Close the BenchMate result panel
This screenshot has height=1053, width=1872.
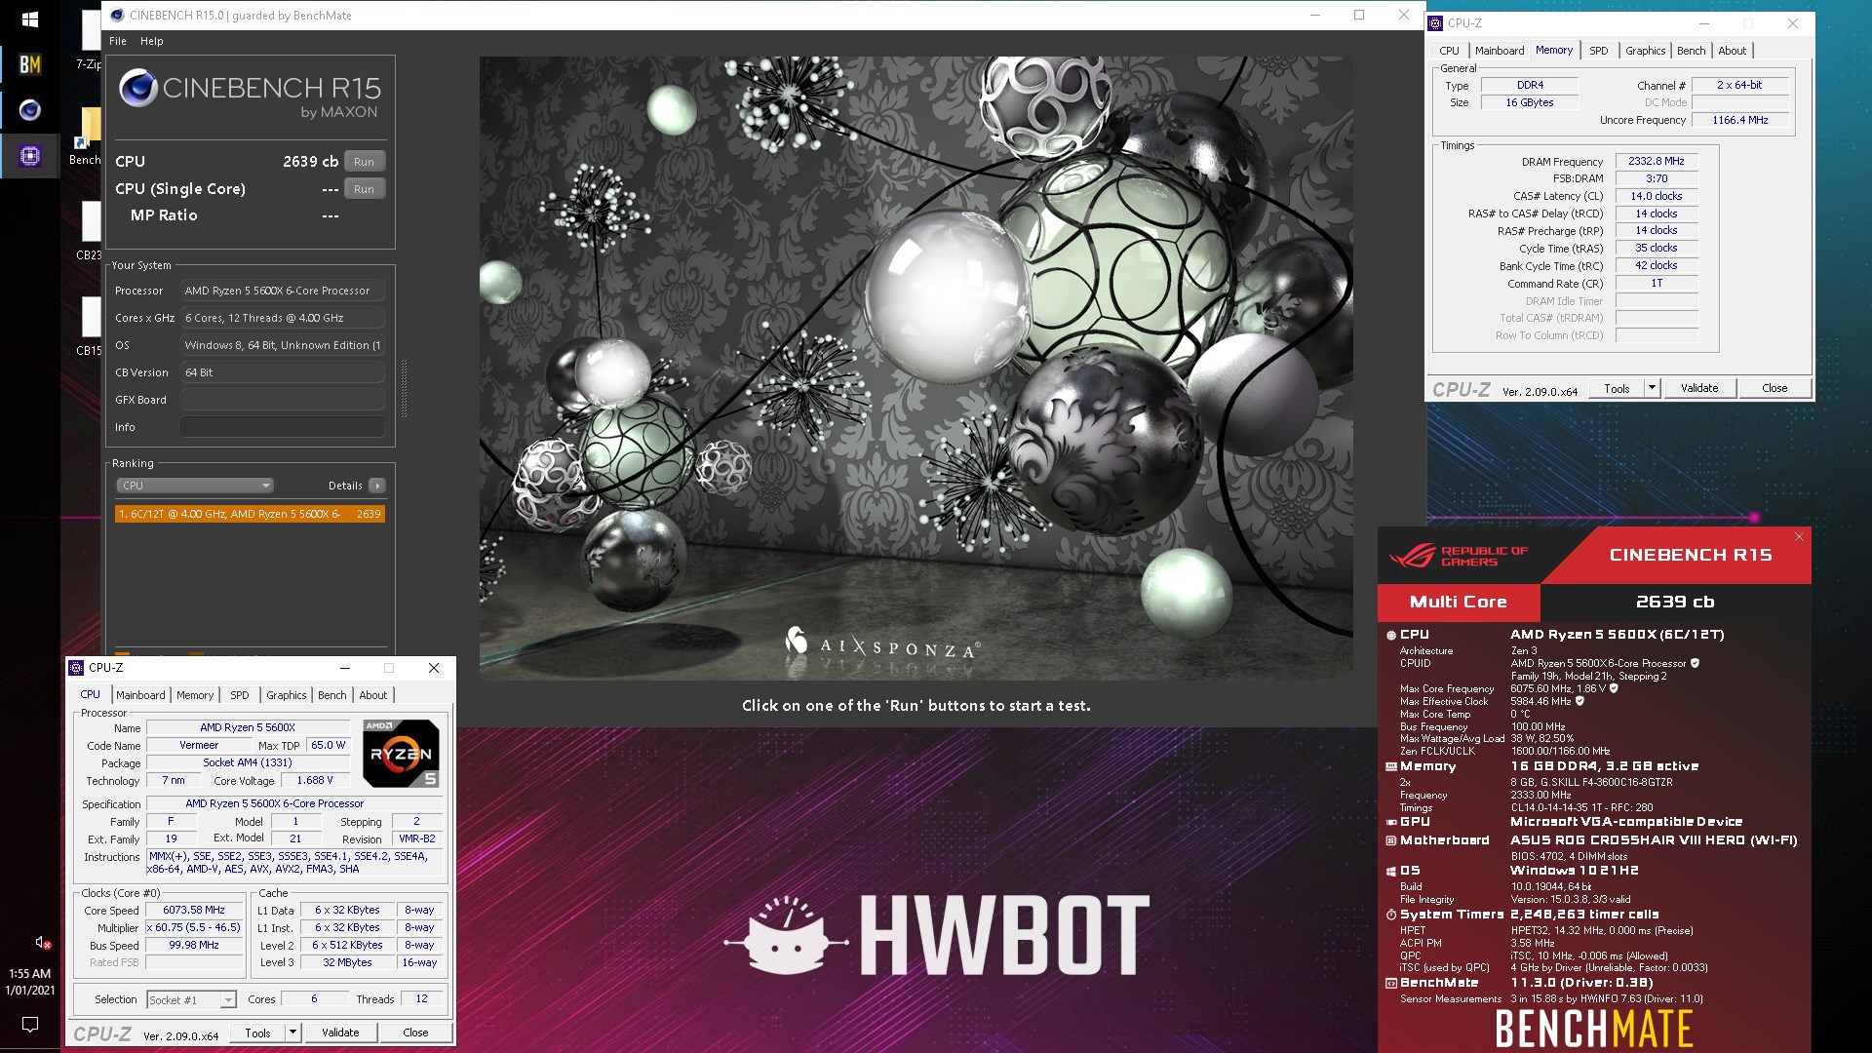(1799, 537)
